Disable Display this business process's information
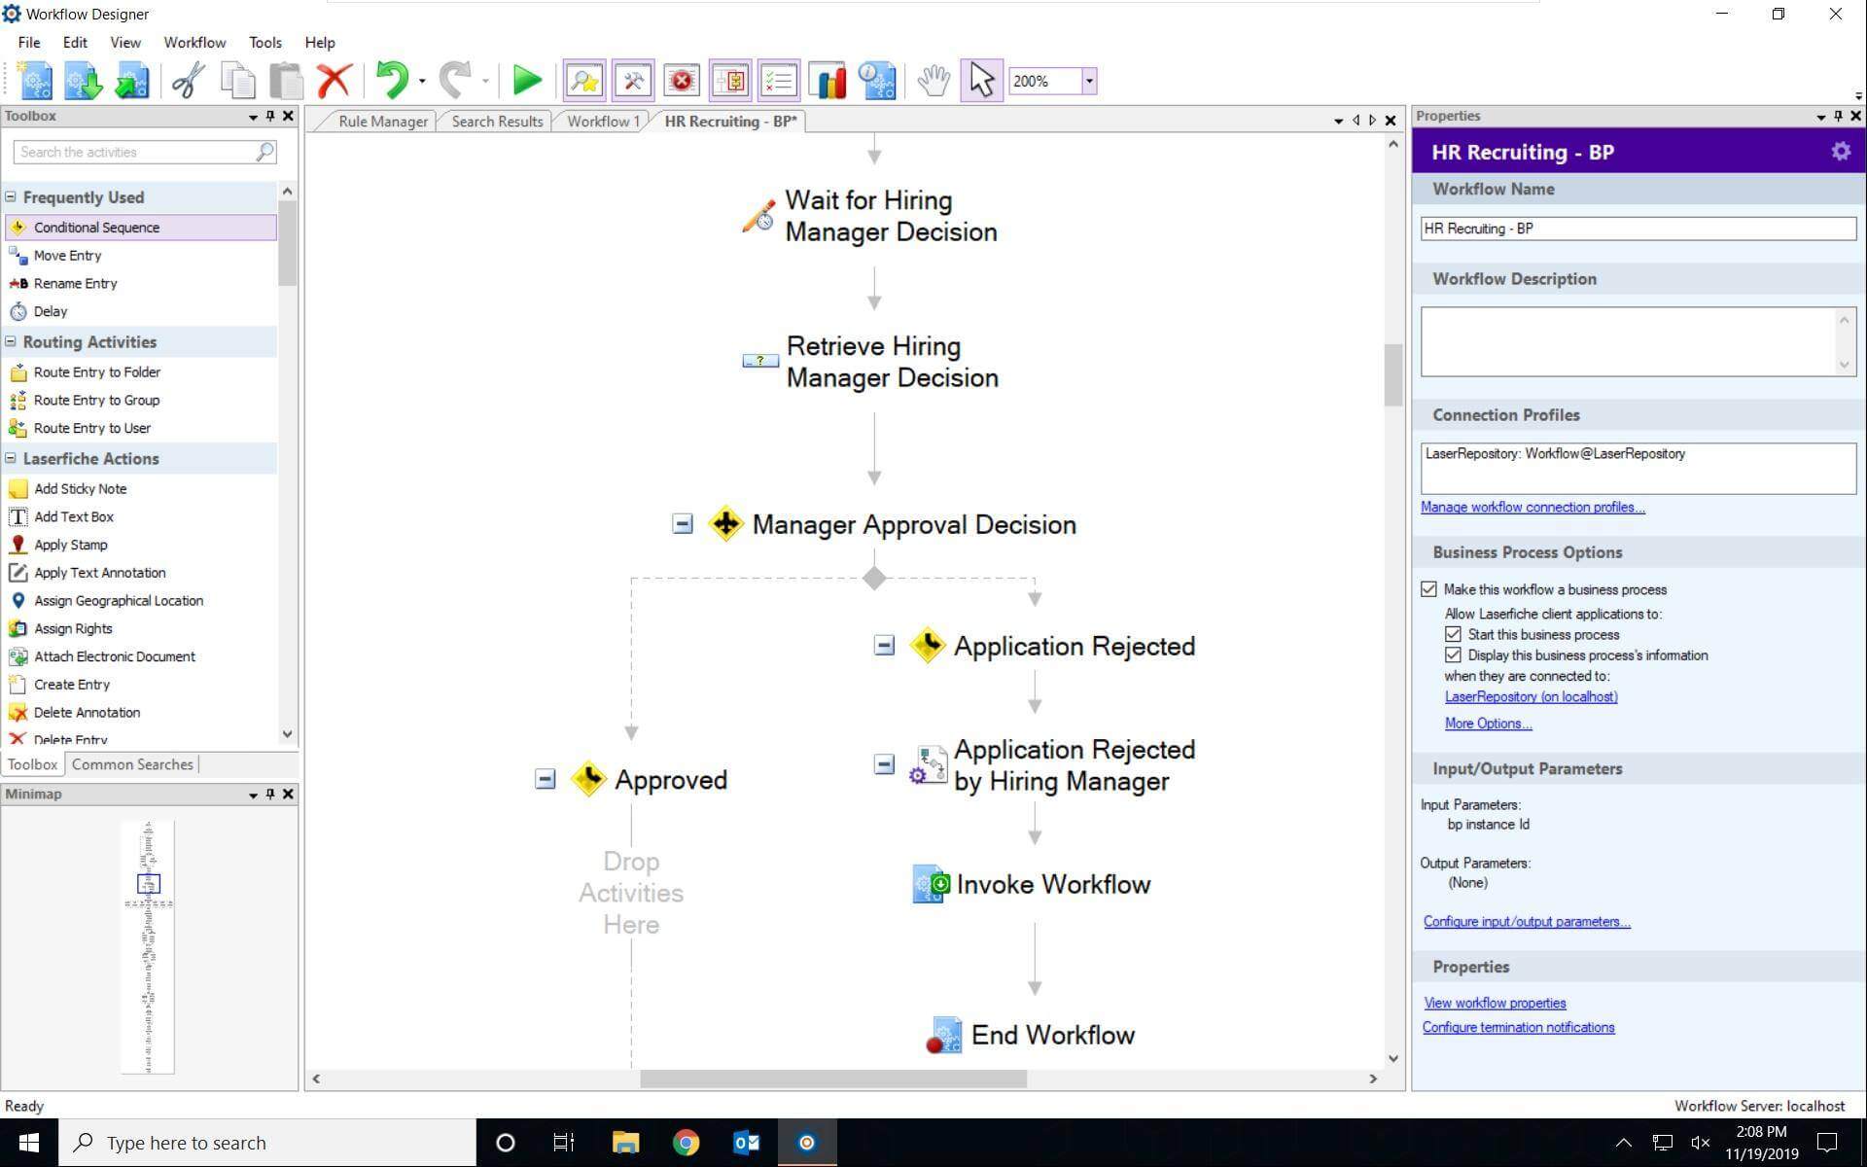The height and width of the screenshot is (1167, 1867). tap(1453, 654)
